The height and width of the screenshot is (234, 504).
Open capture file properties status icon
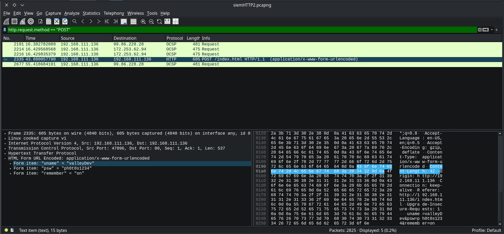coord(12,230)
